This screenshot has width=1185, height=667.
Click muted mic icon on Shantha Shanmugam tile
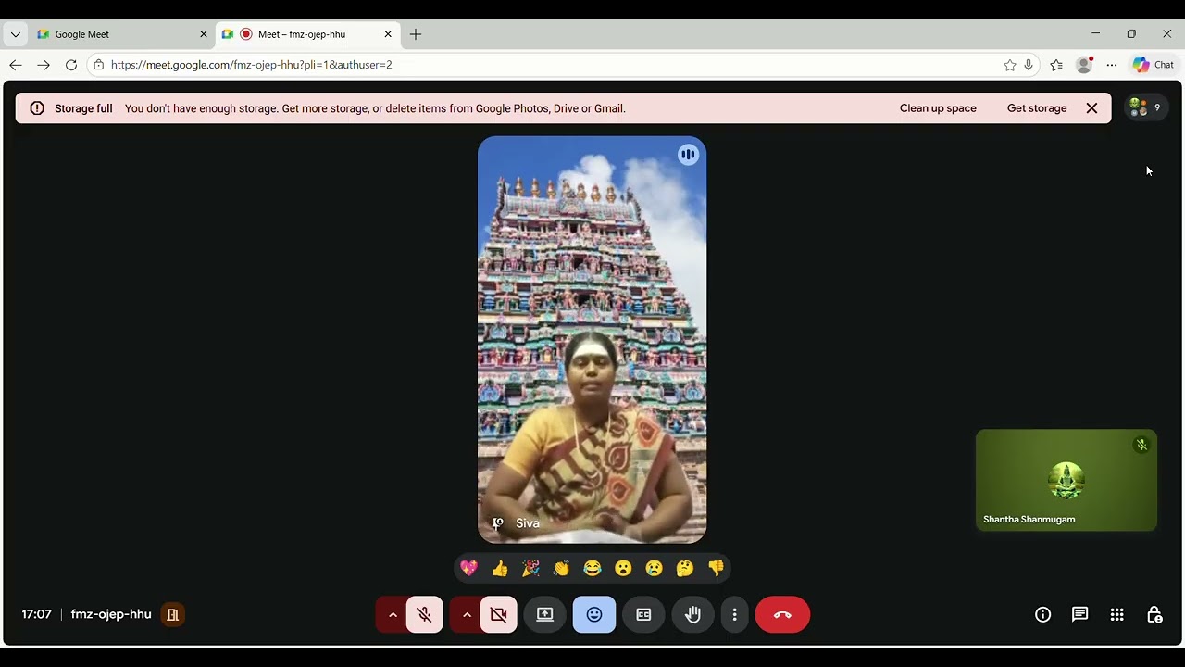click(1141, 445)
